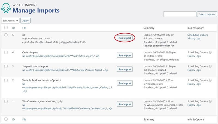Check the box for WooCommerce_Customers import
This screenshot has width=218, height=124.
(x=6, y=101)
